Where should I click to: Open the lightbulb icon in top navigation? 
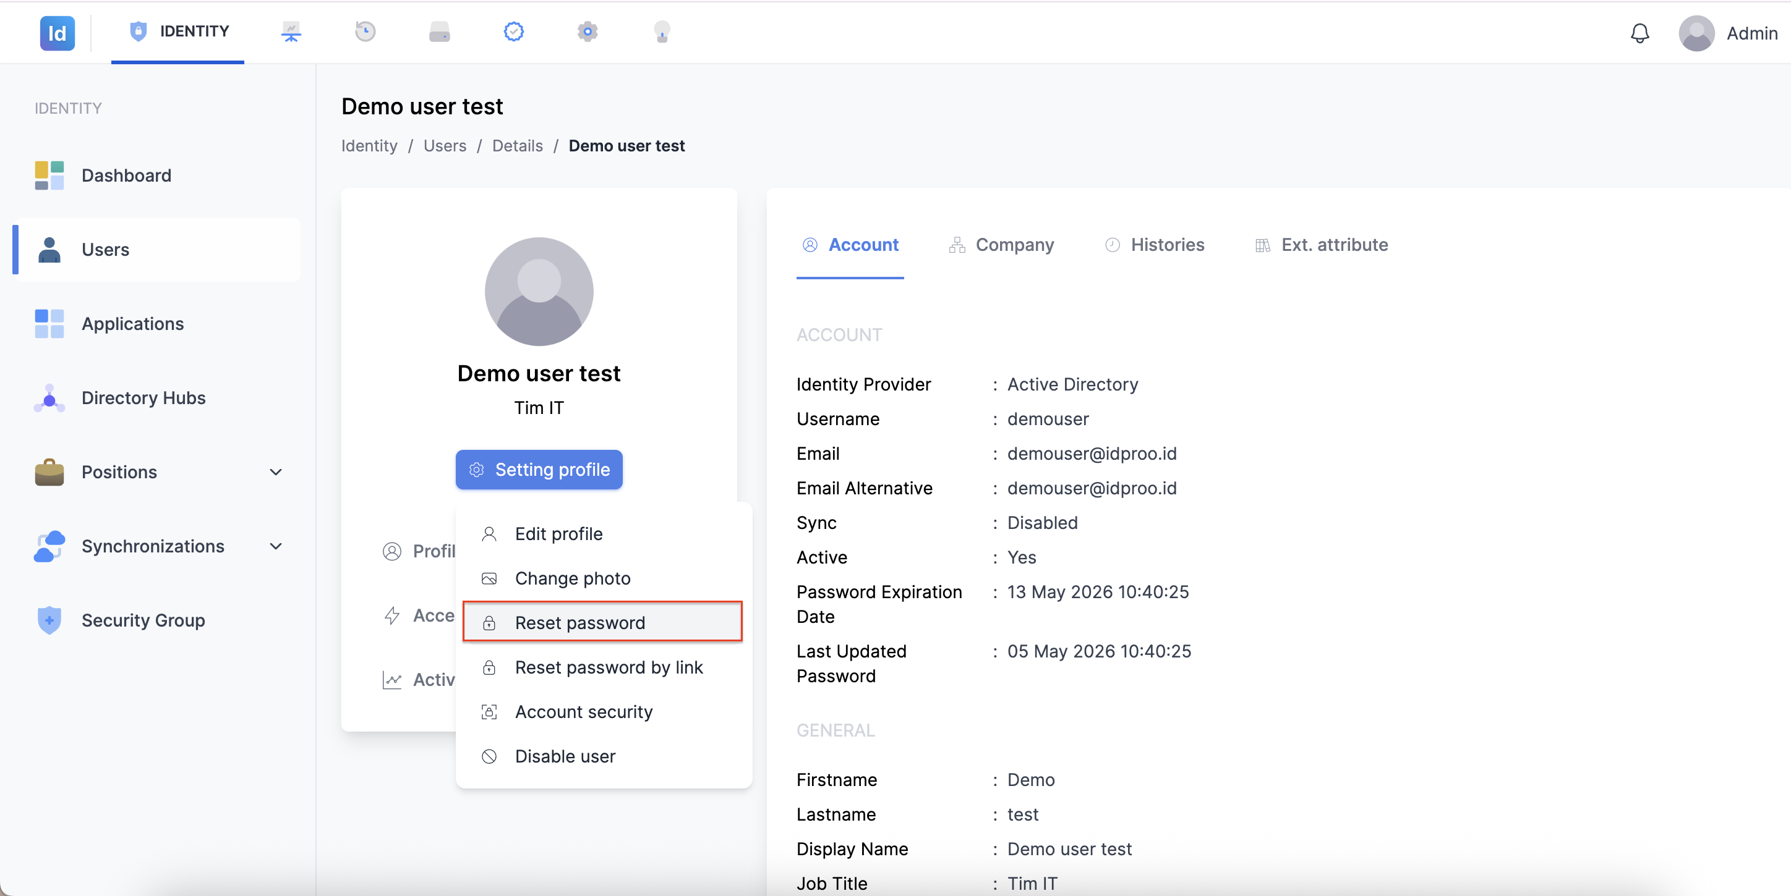point(662,32)
